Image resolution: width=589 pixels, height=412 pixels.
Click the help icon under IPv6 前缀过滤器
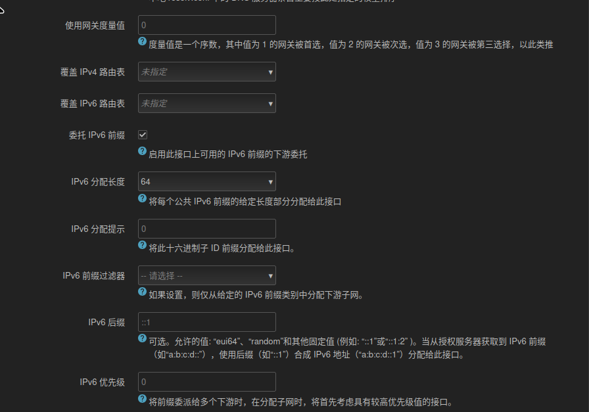(x=142, y=292)
